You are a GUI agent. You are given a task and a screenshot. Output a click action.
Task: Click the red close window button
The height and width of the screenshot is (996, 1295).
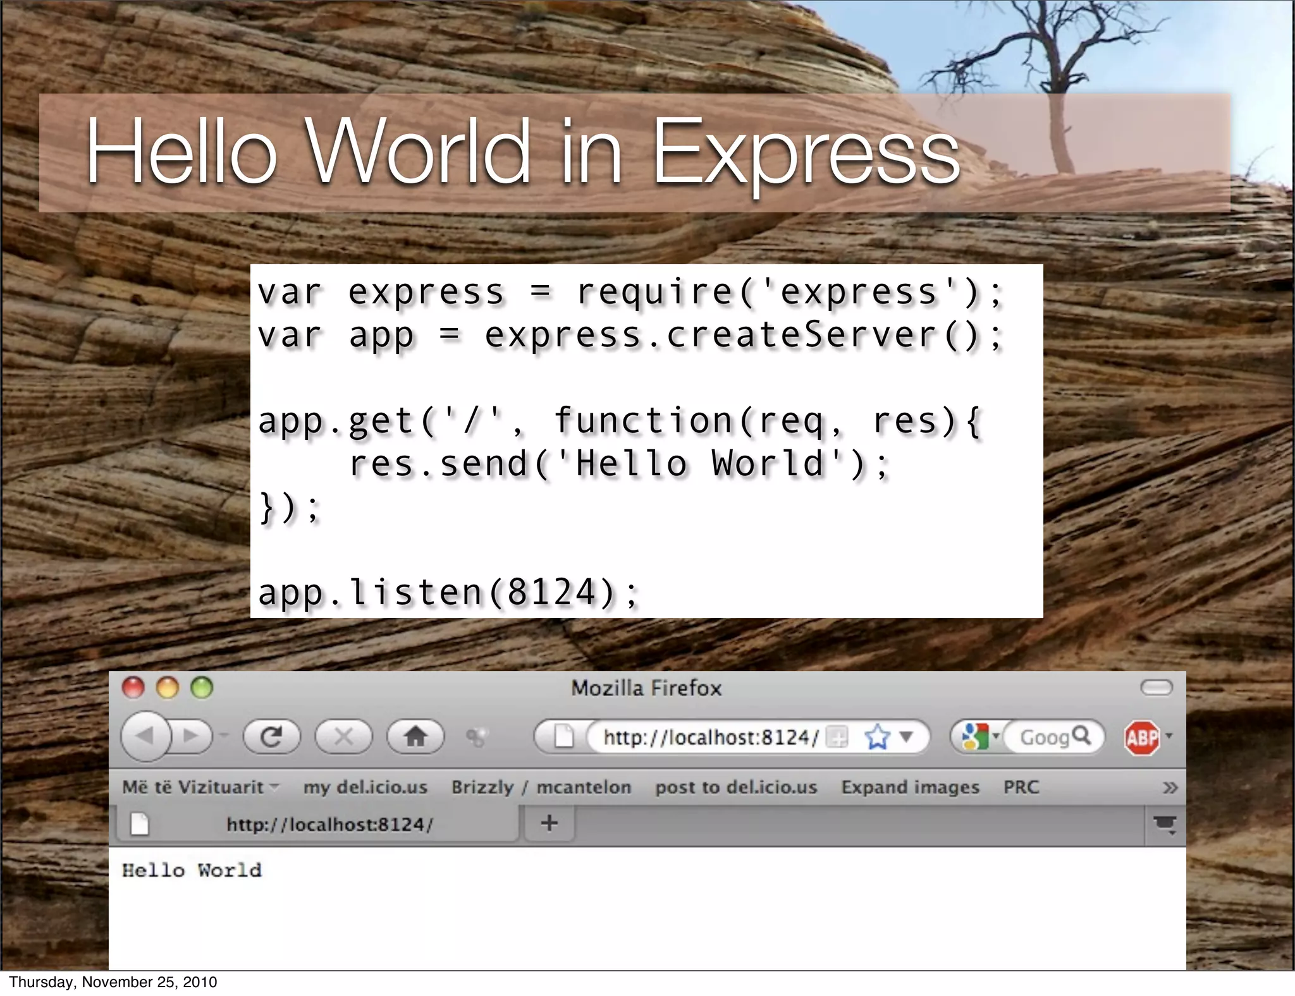[133, 688]
